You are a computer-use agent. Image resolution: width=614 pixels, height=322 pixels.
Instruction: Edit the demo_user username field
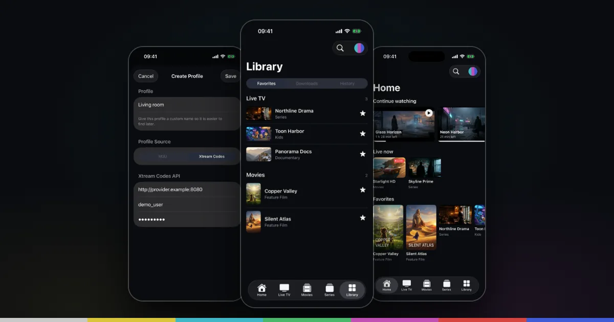click(187, 204)
